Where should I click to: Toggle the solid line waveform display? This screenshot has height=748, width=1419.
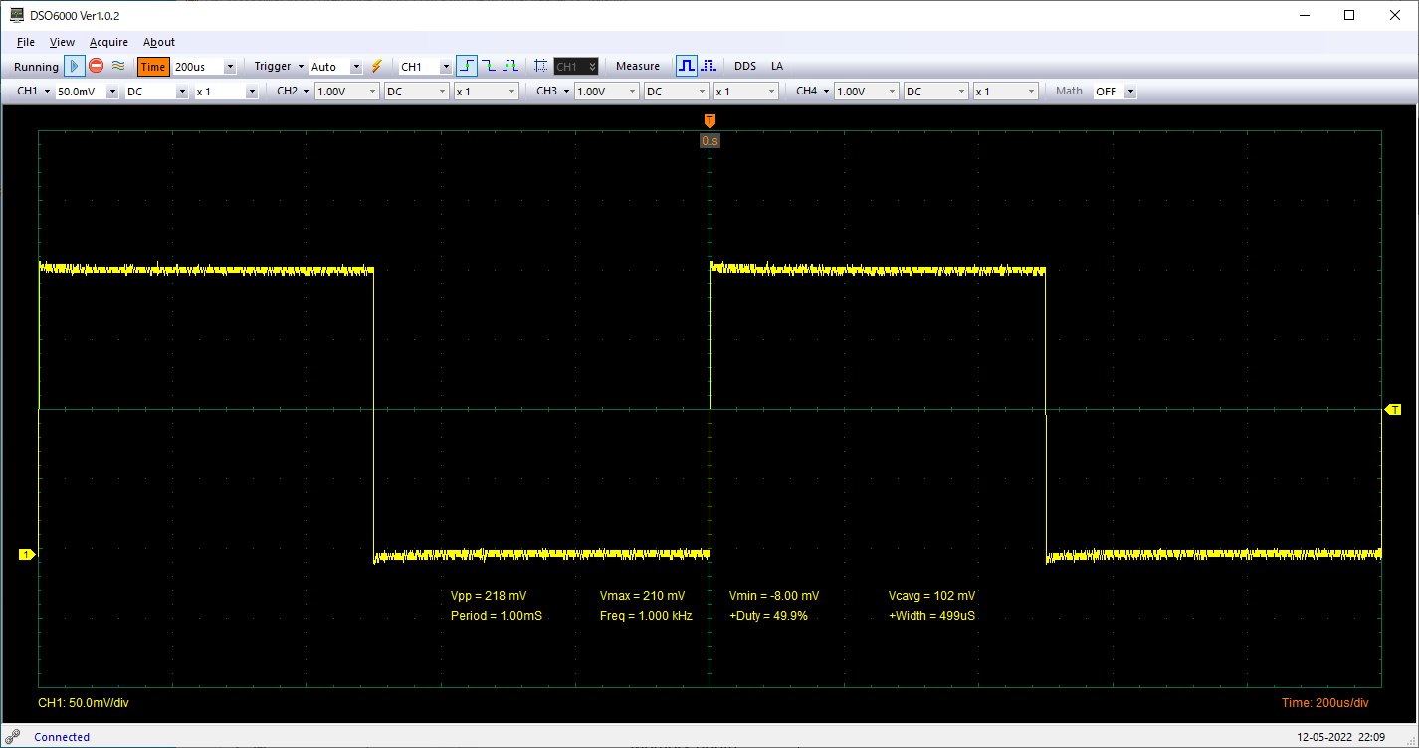[x=687, y=67]
